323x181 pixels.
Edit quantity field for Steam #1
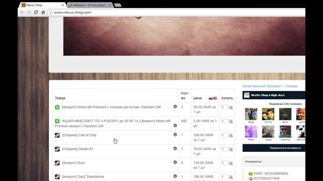(x=225, y=149)
